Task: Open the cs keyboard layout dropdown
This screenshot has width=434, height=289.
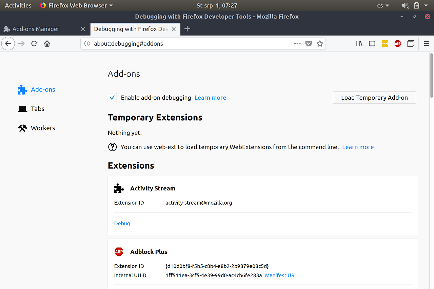Action: click(383, 5)
